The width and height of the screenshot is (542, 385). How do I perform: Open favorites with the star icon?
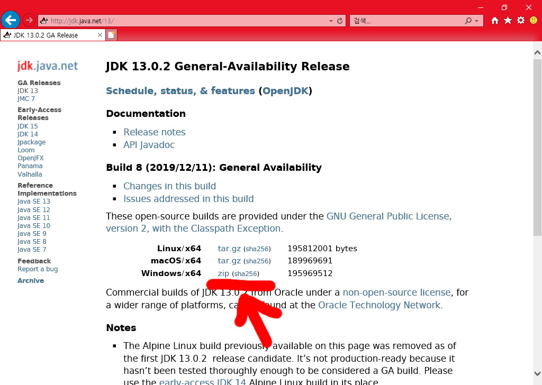point(508,21)
